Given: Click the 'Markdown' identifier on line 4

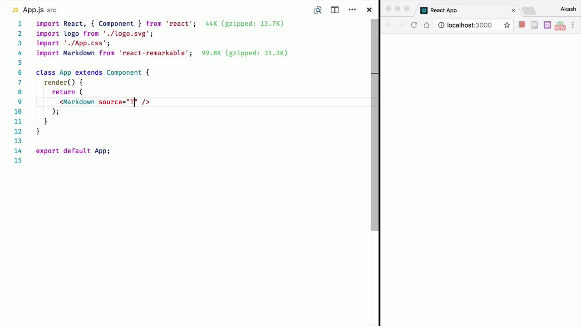Looking at the screenshot, I should point(79,53).
